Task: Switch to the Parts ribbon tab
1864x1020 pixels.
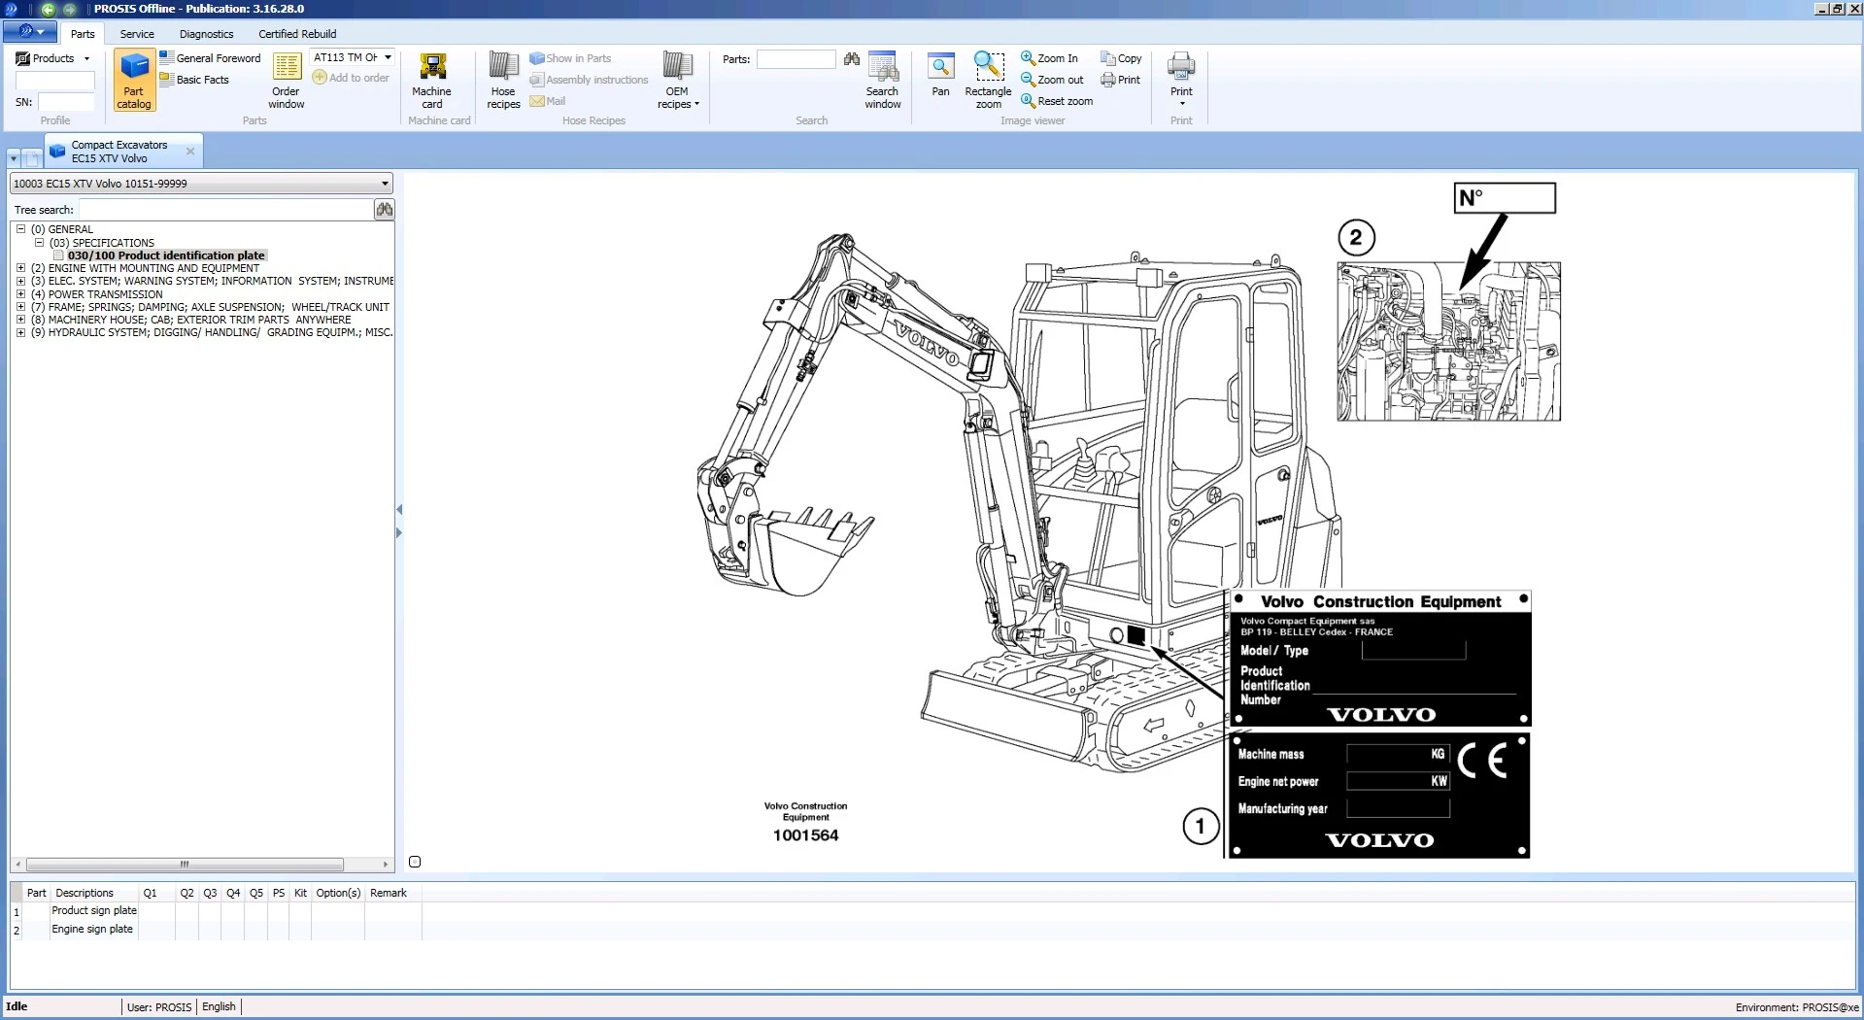Action: click(x=83, y=34)
